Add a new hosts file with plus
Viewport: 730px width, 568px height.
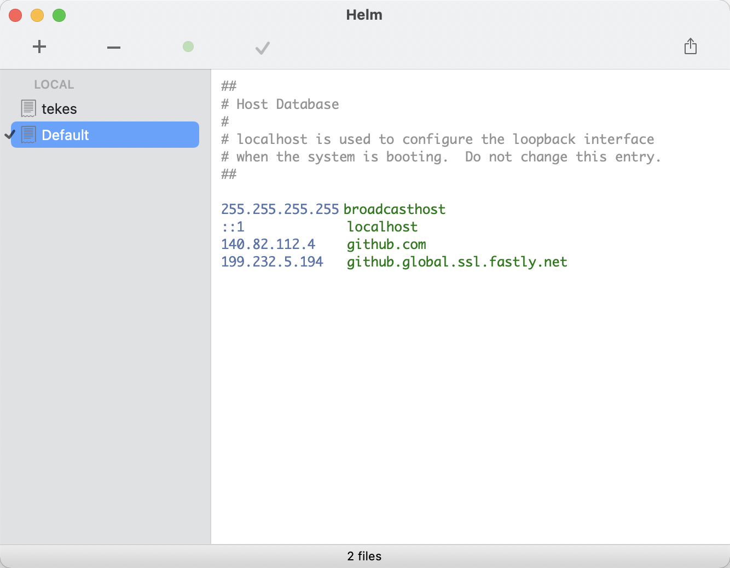(x=39, y=47)
